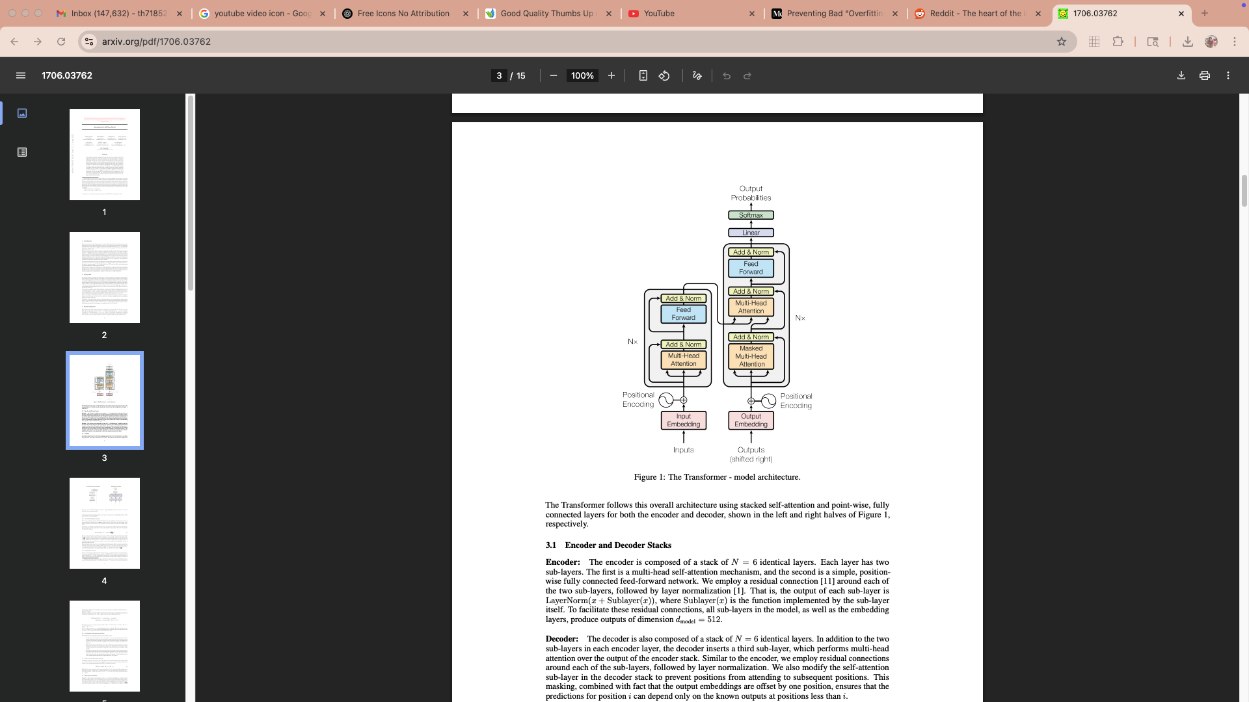The width and height of the screenshot is (1249, 702).
Task: Click the page number input field
Action: click(x=499, y=75)
